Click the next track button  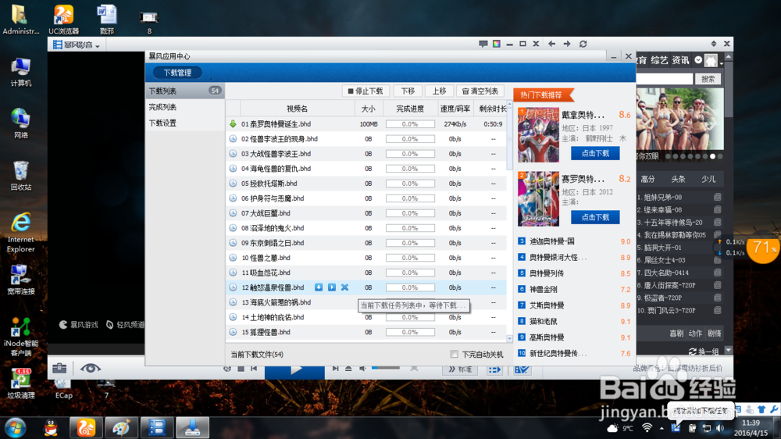335,369
